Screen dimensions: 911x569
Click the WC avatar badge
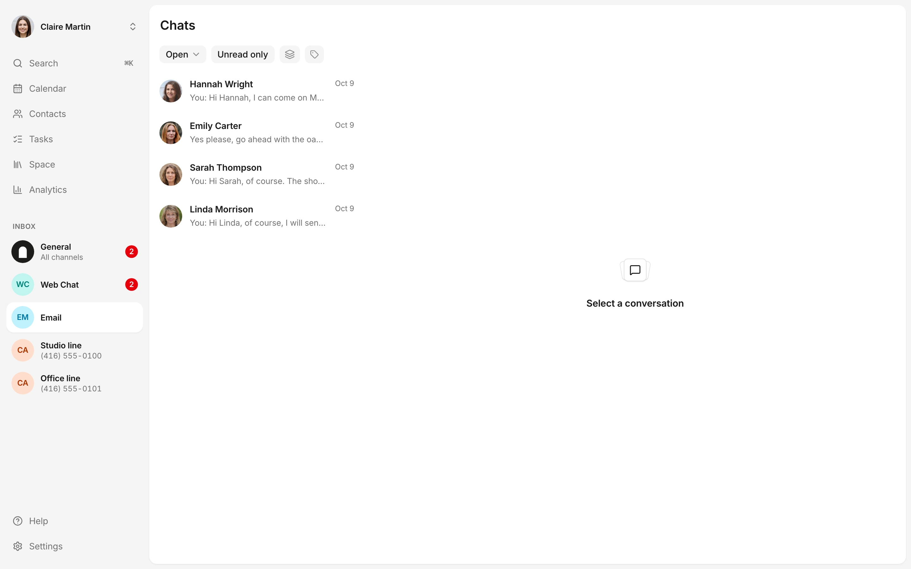tap(22, 284)
